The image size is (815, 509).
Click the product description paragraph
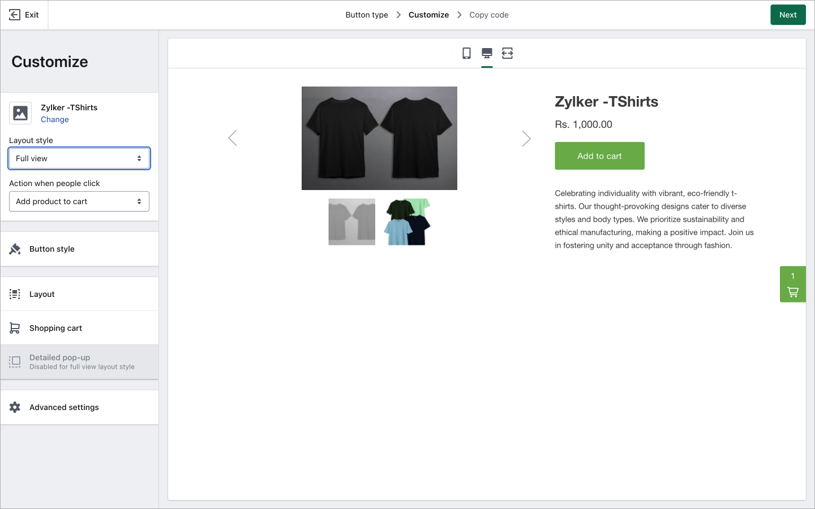[x=654, y=219]
